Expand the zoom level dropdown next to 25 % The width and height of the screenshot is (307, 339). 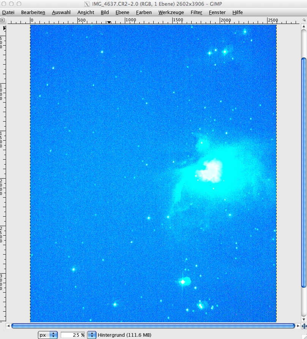pyautogui.click(x=91, y=335)
